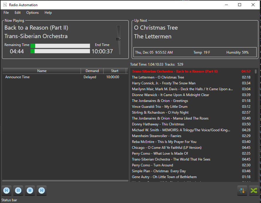Click the events list horizontal scrollbar

[x=65, y=181]
